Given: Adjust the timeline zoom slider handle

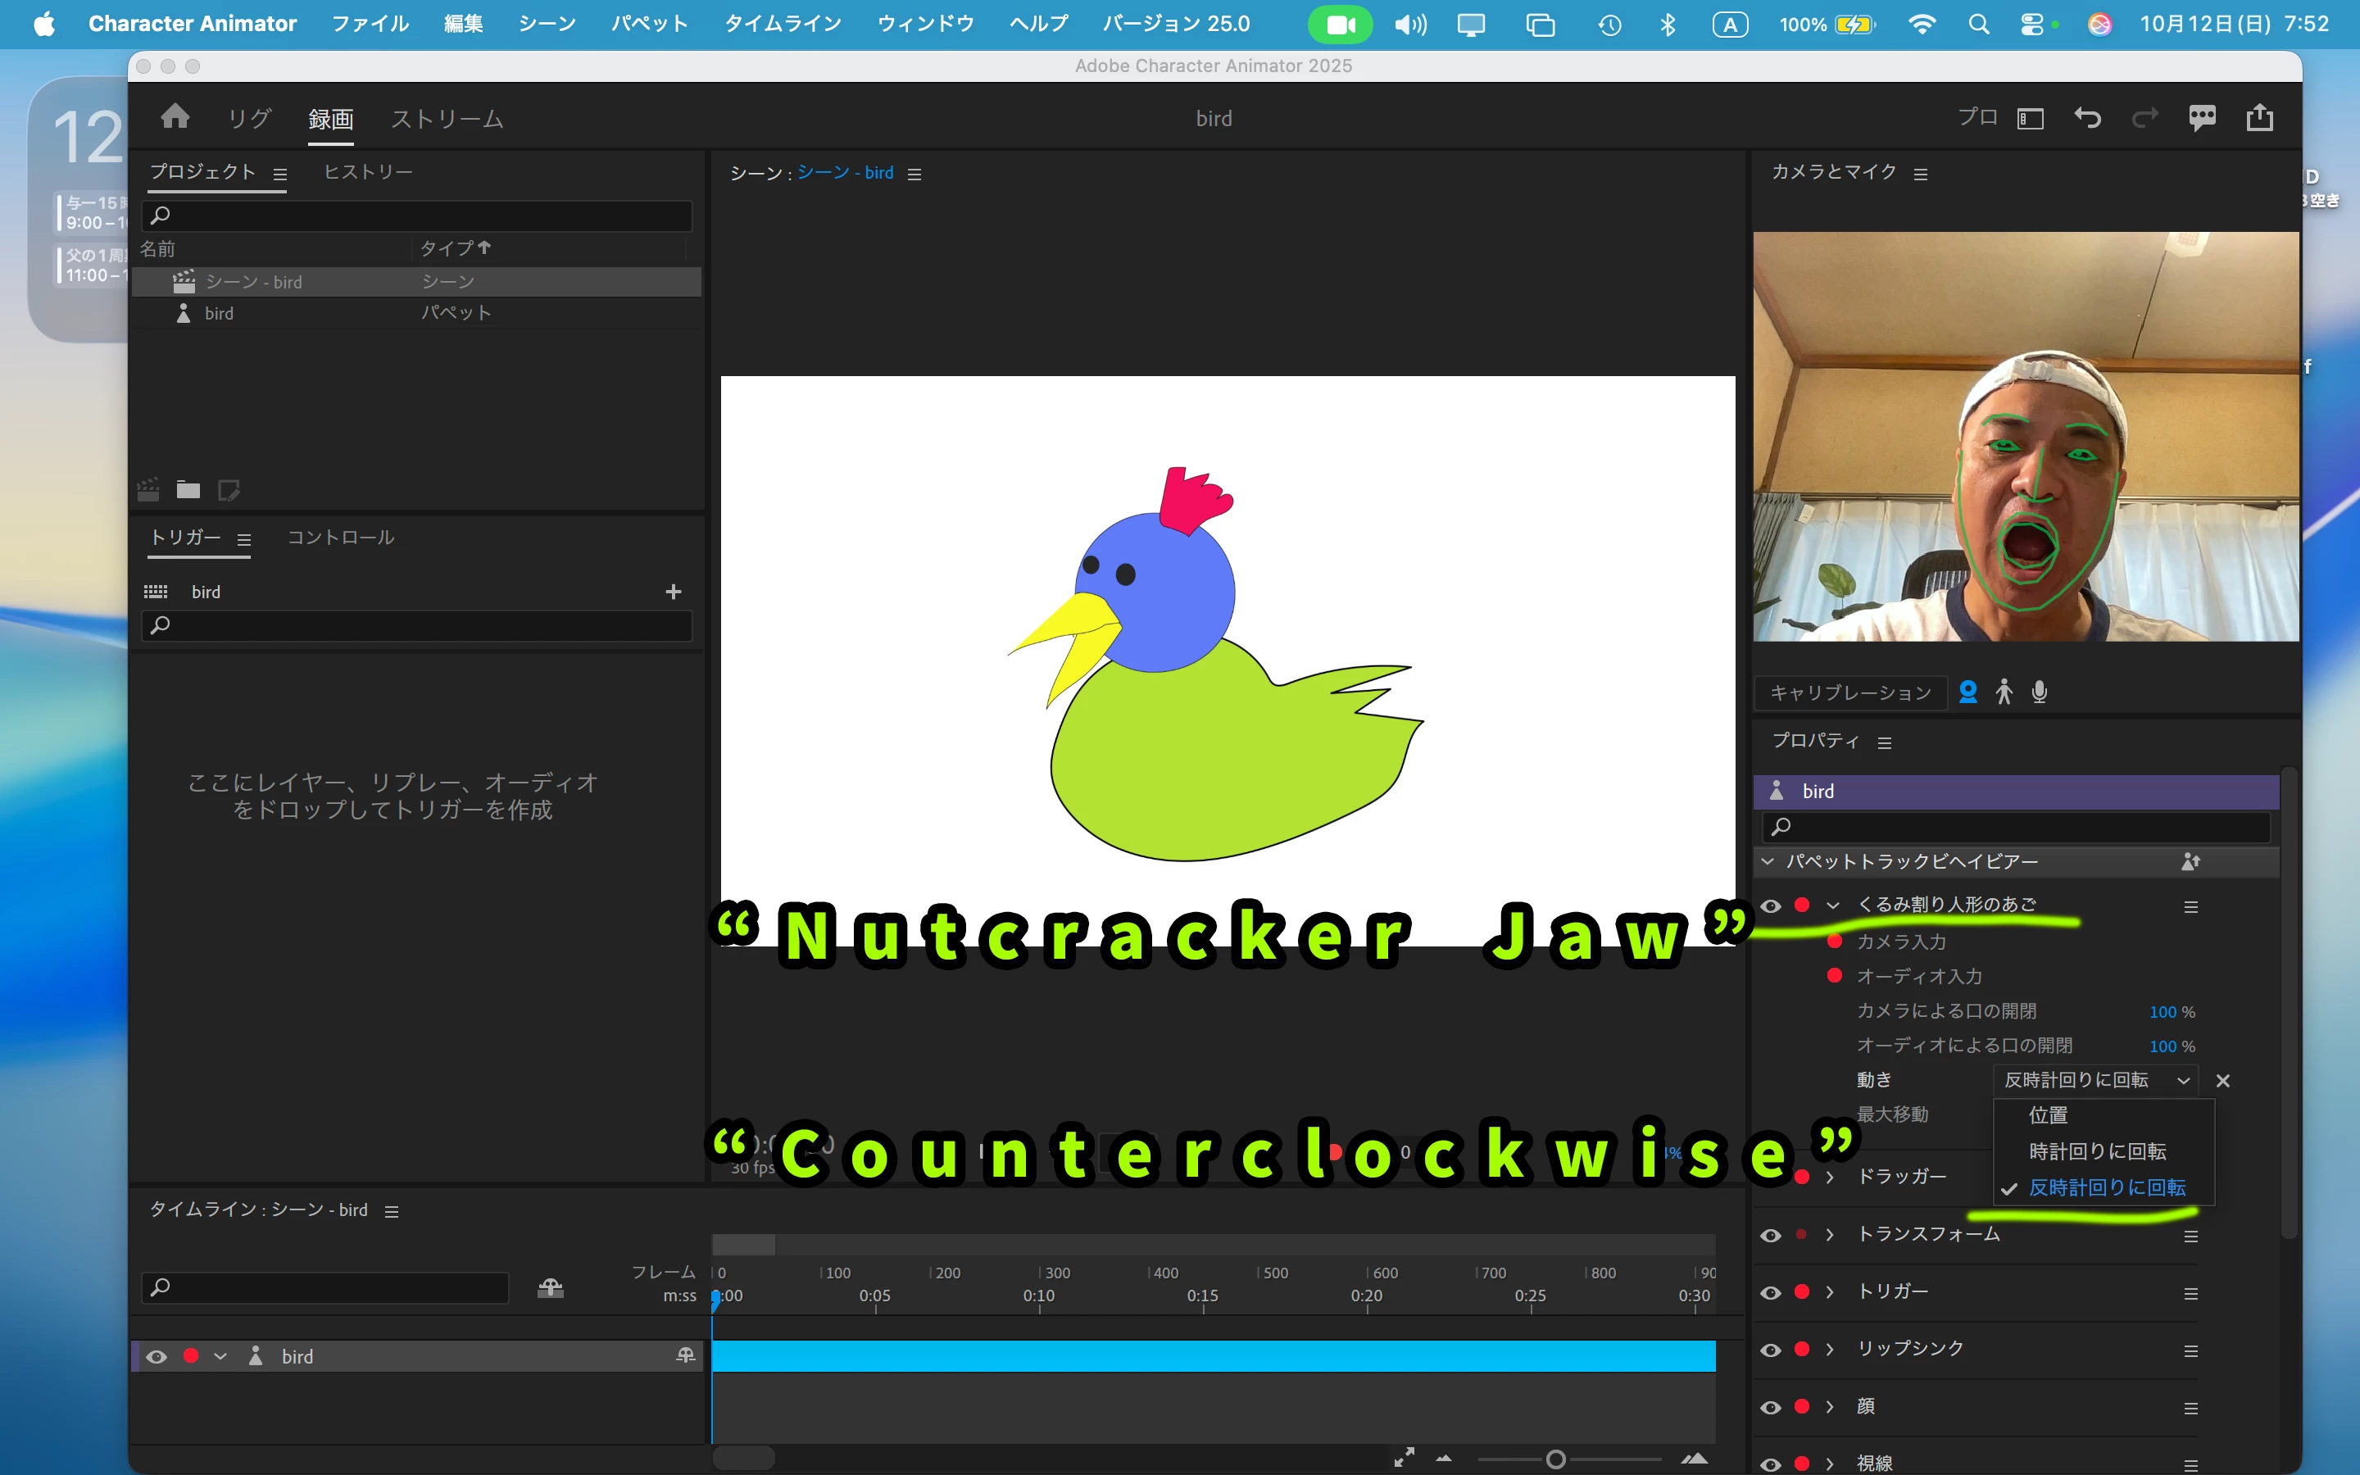Looking at the screenshot, I should [1555, 1459].
